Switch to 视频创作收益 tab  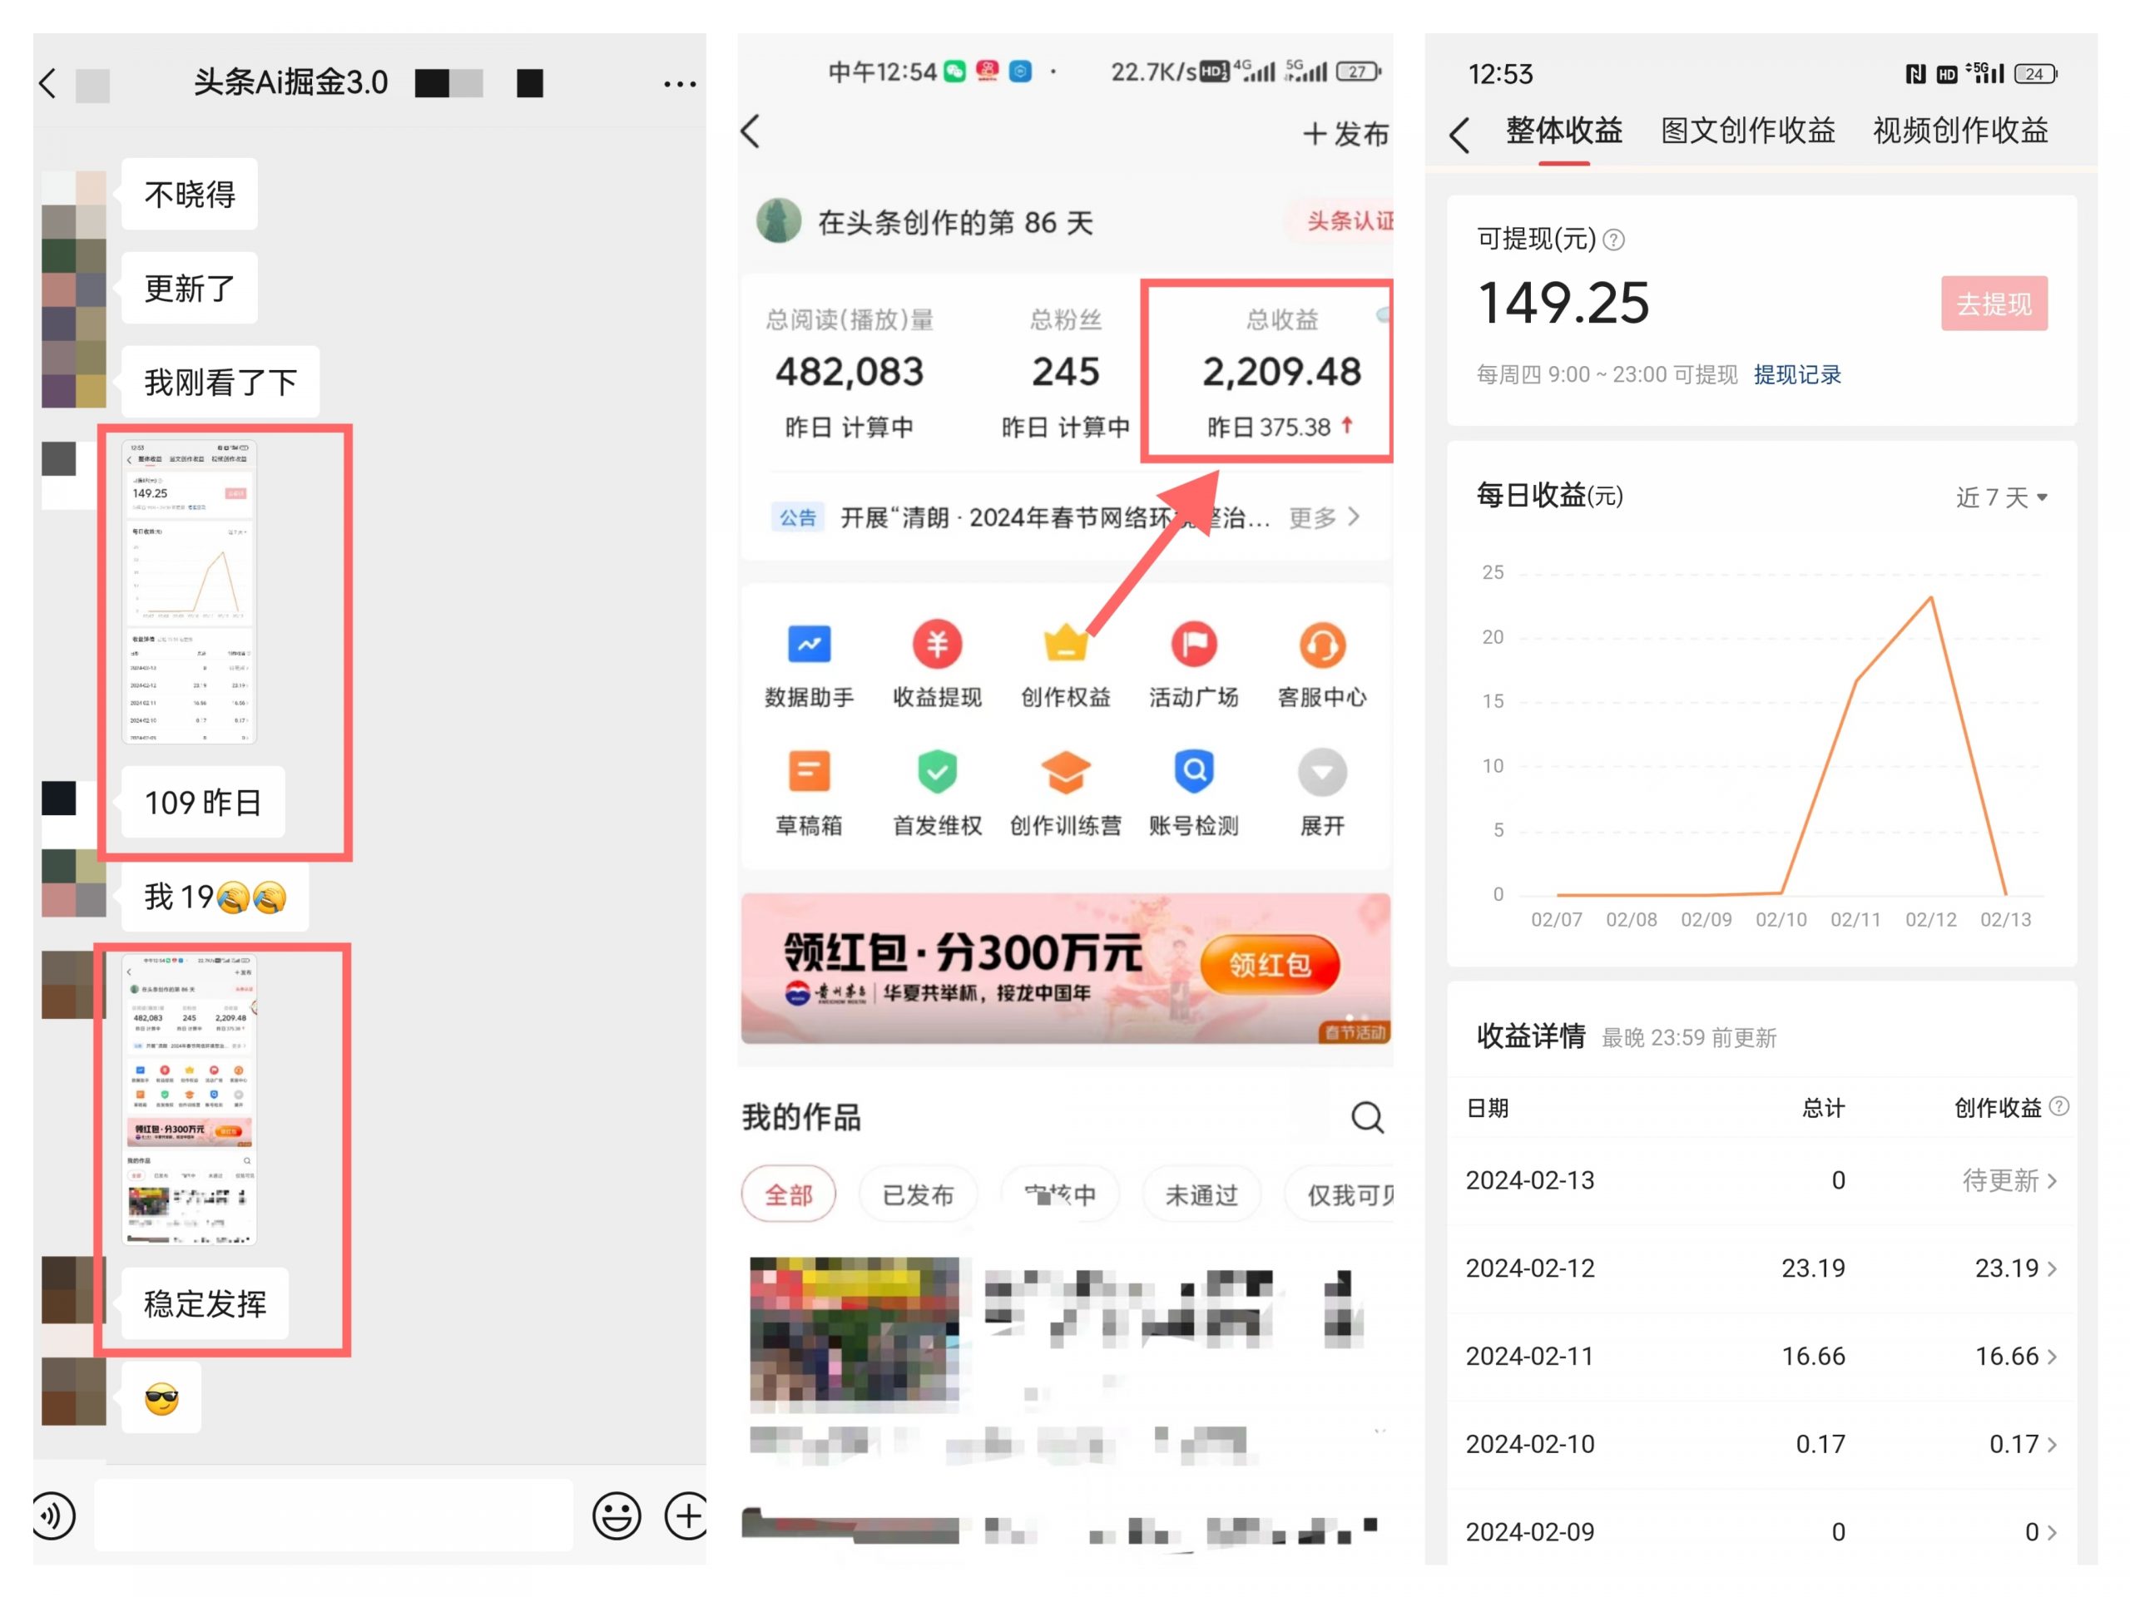click(1960, 131)
